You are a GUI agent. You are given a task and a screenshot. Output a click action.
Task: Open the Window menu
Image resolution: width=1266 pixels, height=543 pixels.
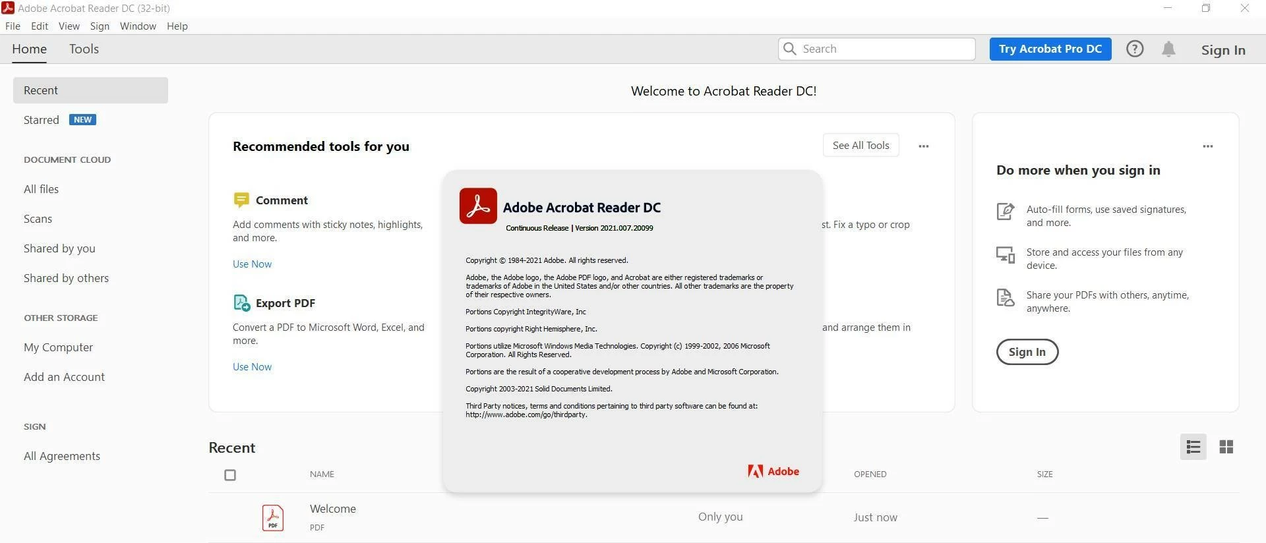(138, 26)
